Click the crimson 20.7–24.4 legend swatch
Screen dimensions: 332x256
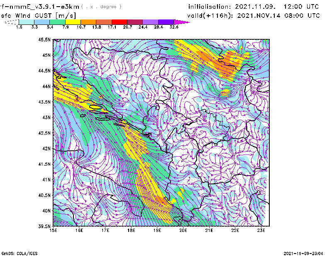point(135,22)
